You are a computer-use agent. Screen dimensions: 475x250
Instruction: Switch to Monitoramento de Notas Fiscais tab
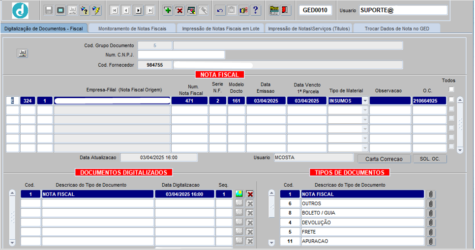click(132, 28)
